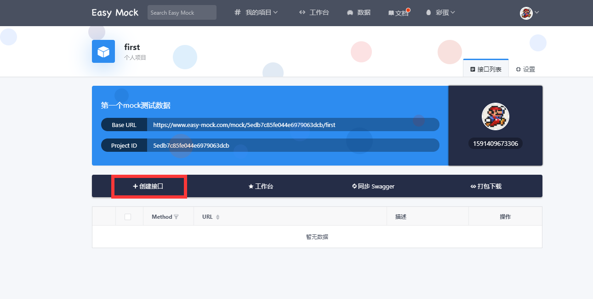Click the 创建接口 button

point(148,186)
